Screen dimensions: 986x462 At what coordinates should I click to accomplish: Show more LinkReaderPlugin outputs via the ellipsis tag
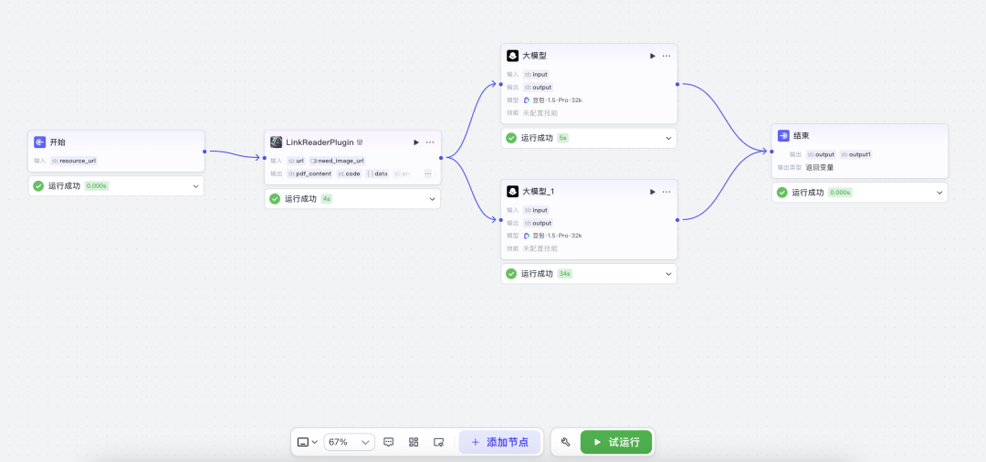coord(427,173)
